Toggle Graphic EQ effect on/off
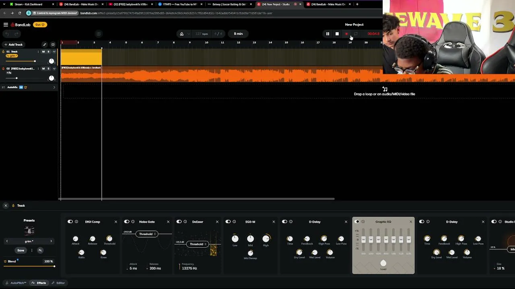 [357, 222]
